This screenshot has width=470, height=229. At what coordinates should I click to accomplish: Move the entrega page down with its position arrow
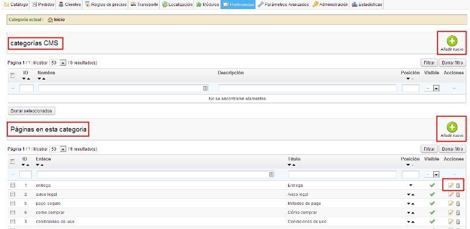pyautogui.click(x=410, y=185)
